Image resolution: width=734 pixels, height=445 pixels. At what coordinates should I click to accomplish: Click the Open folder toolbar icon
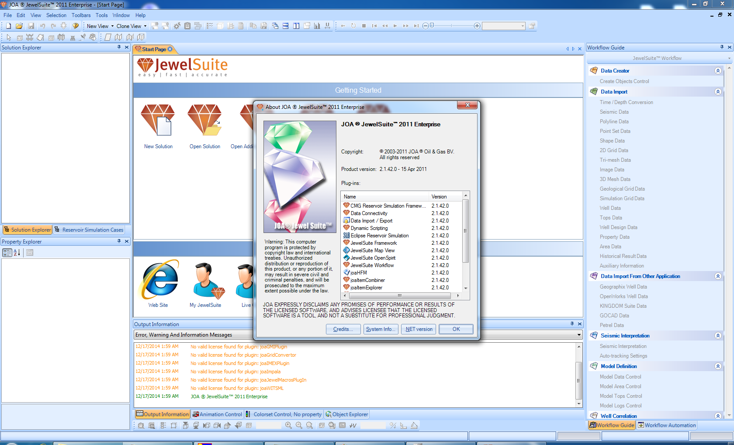tap(19, 26)
